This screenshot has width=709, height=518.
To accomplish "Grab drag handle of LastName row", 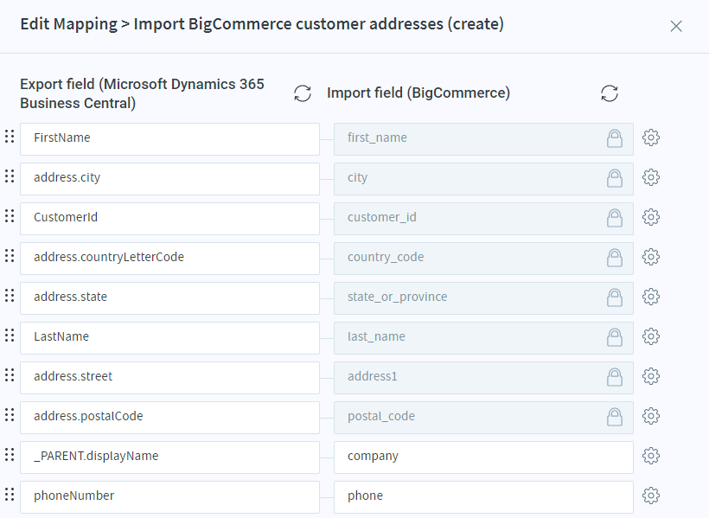I will click(10, 336).
